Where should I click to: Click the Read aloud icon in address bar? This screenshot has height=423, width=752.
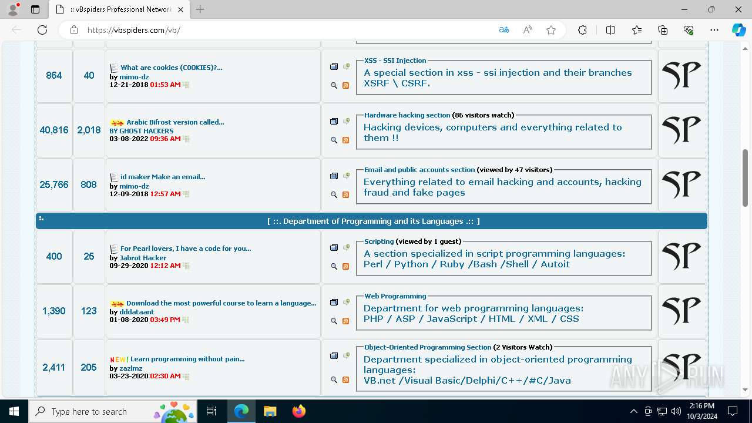point(528,30)
